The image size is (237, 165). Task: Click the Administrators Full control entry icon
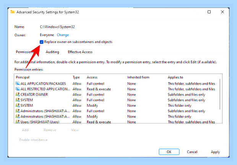[x=18, y=111]
